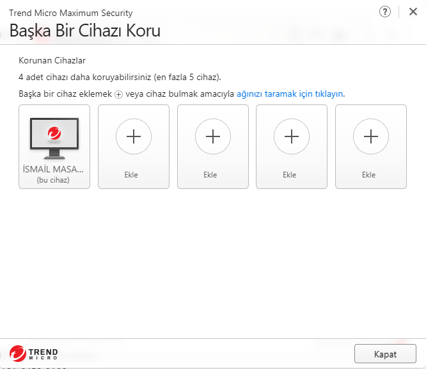This screenshot has height=369, width=426.
Task: Click the Kapat button
Action: [x=385, y=354]
